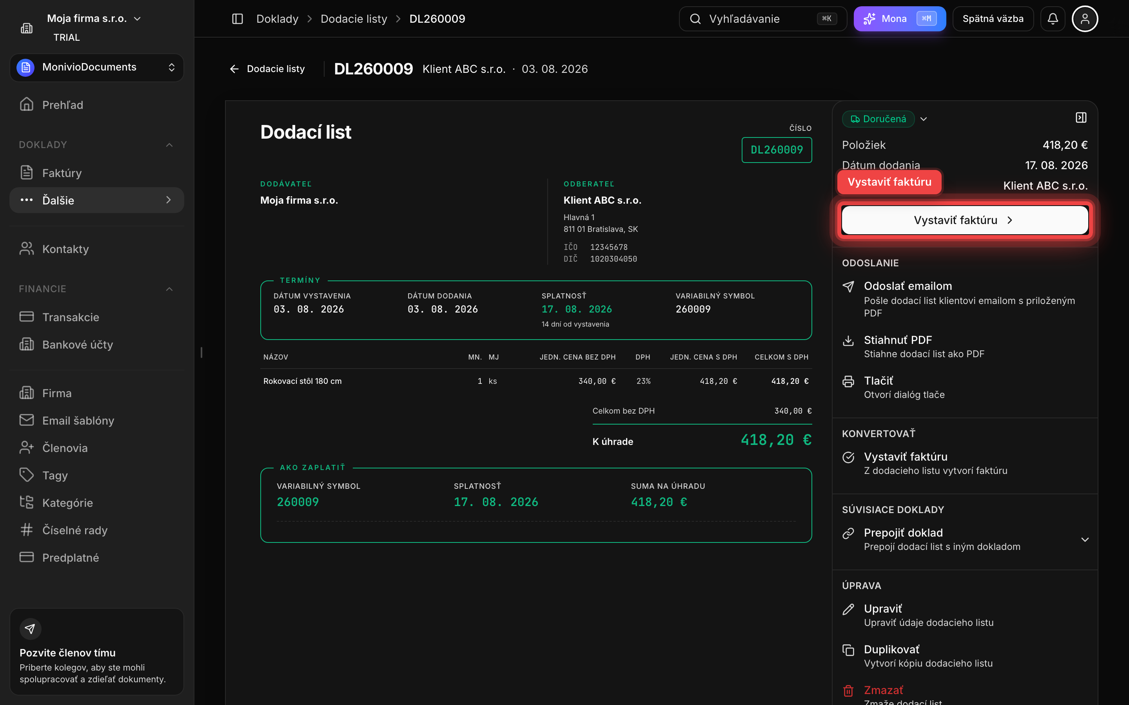Click the trash icon for Zmazať
Viewport: 1129px width, 705px height.
848,691
